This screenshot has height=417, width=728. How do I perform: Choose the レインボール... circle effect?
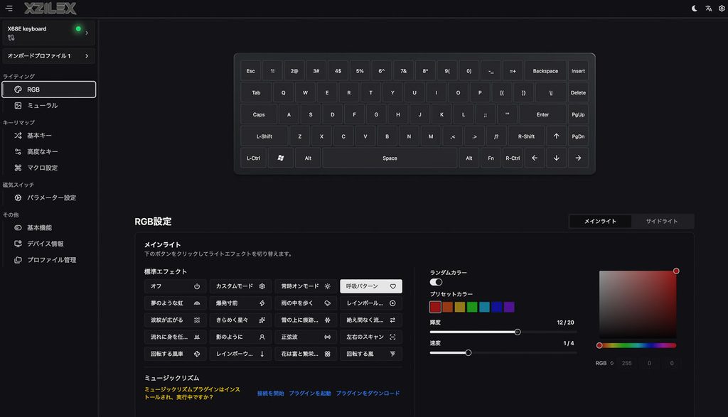coord(371,303)
